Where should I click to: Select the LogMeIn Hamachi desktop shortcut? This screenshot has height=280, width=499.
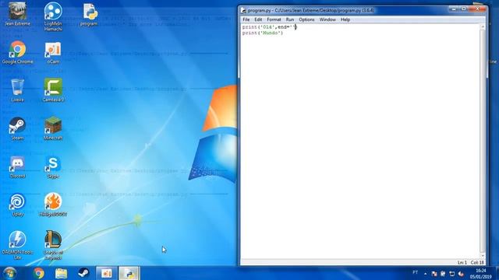point(53,16)
